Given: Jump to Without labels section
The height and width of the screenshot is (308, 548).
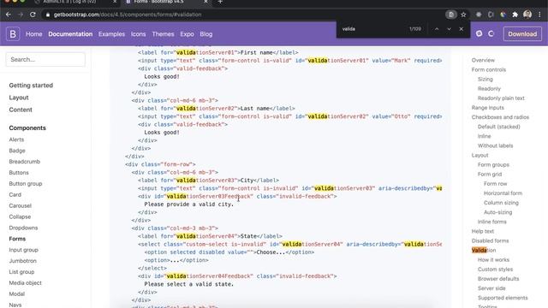Looking at the screenshot, I should [495, 145].
